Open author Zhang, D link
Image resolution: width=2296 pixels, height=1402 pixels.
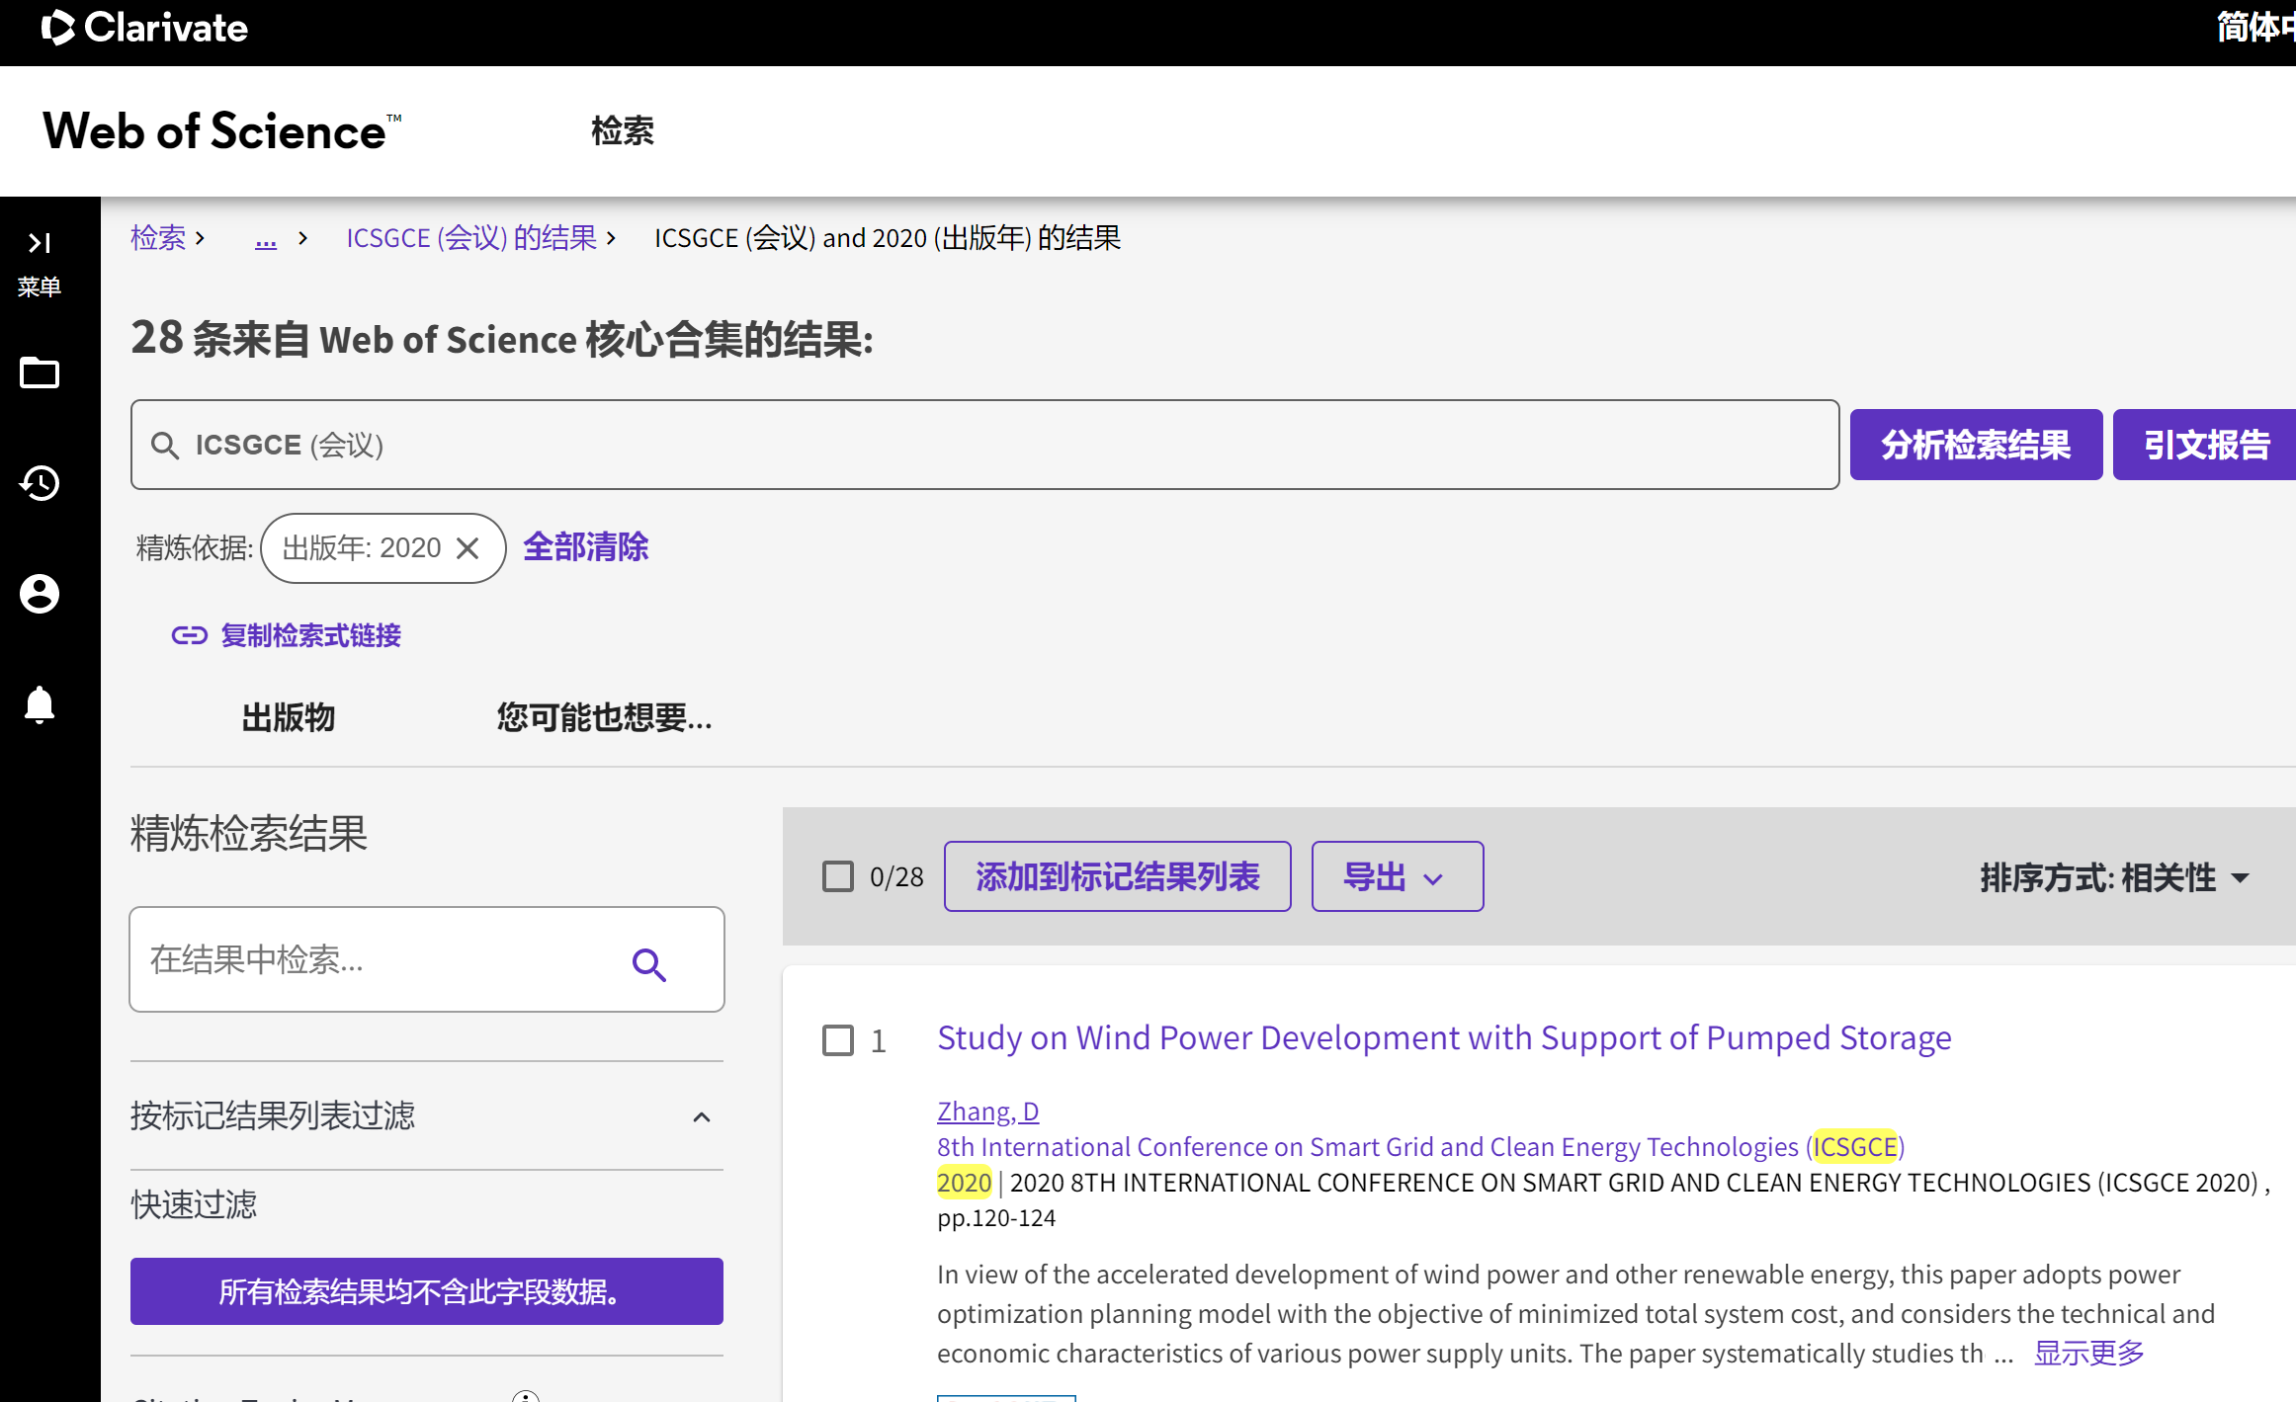[x=987, y=1112]
